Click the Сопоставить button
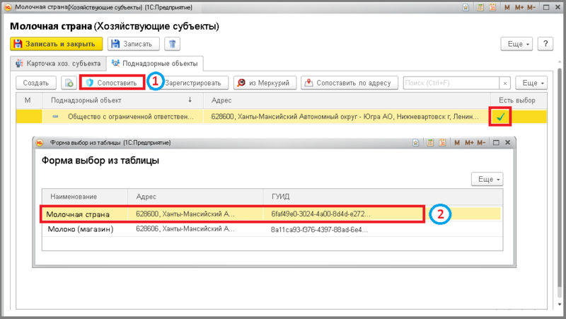The width and height of the screenshot is (566, 319). [x=112, y=83]
